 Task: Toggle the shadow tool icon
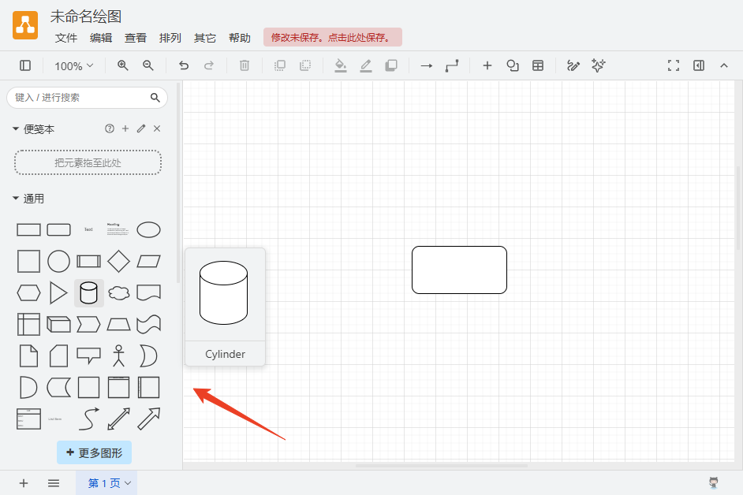click(x=391, y=65)
